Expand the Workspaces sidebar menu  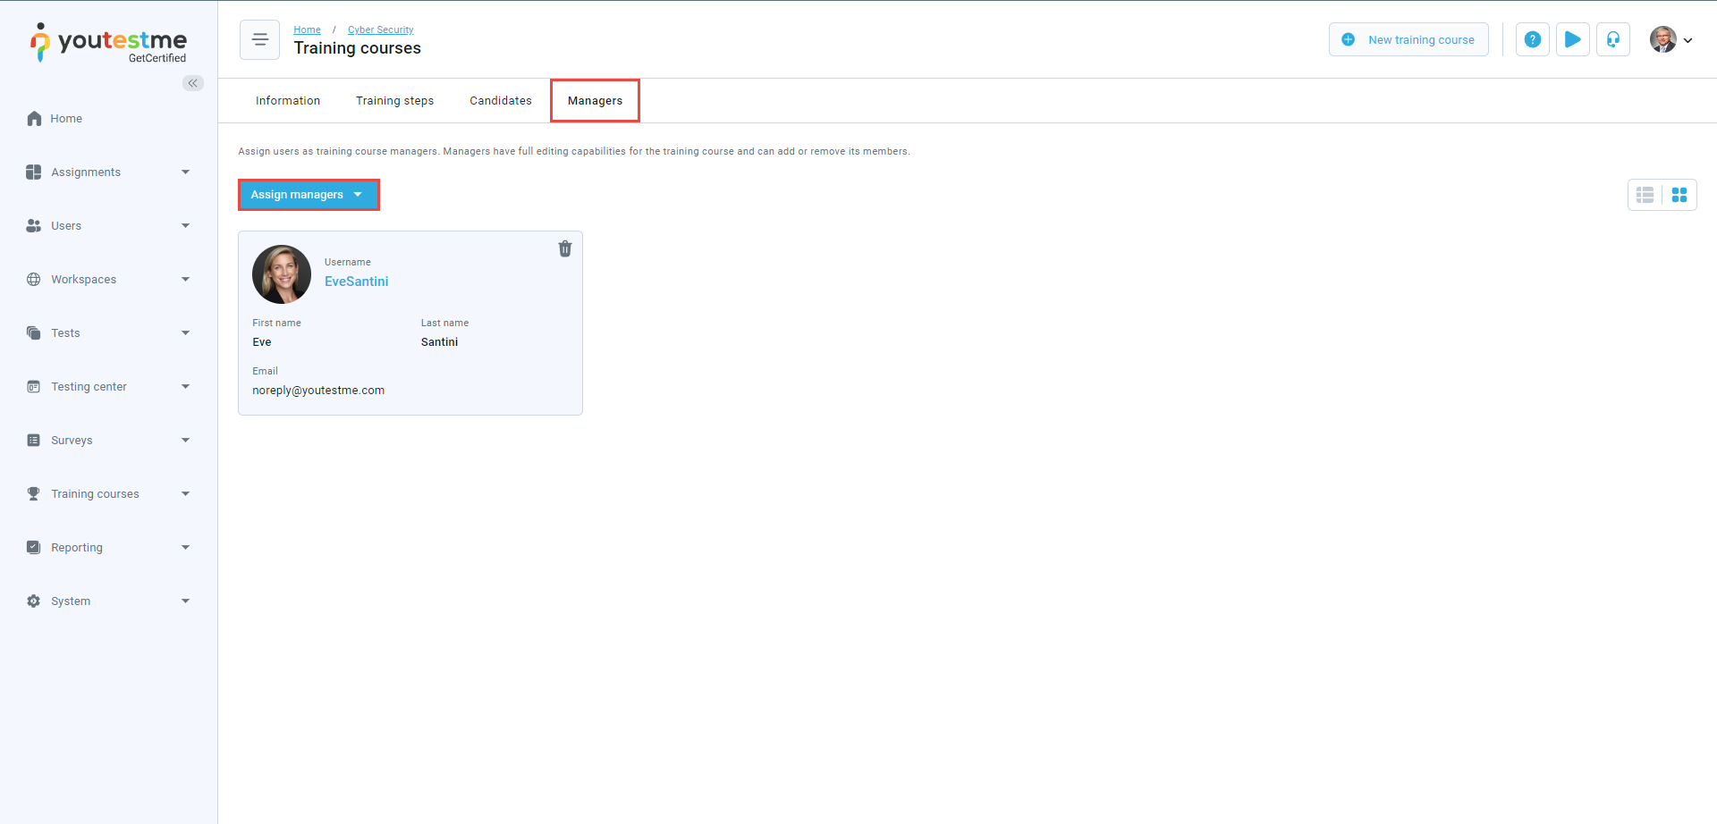pyautogui.click(x=186, y=279)
